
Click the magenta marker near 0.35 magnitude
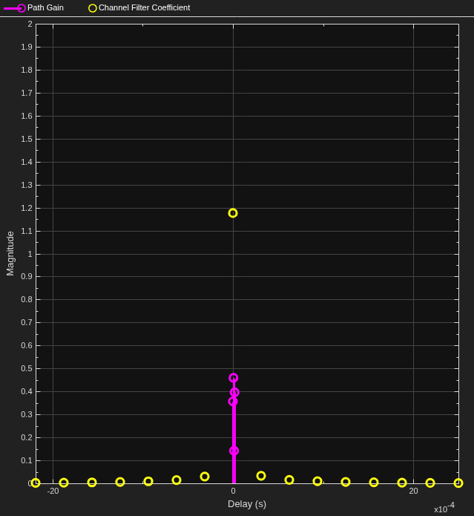click(x=233, y=402)
